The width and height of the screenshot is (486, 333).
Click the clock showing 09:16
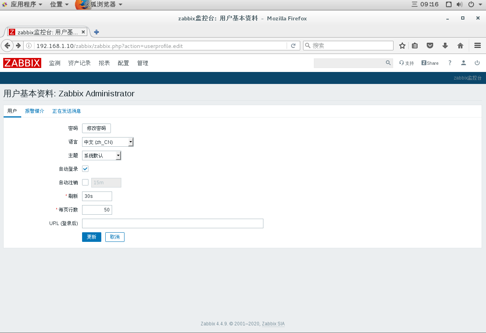(430, 4)
